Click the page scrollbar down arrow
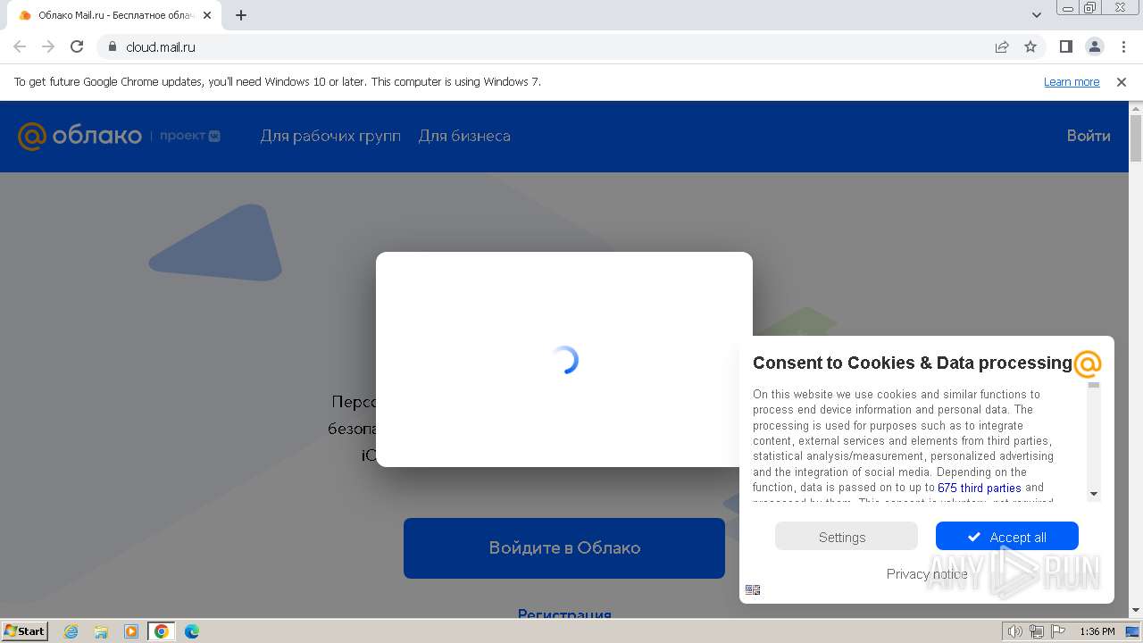The height and width of the screenshot is (643, 1143). (1136, 610)
